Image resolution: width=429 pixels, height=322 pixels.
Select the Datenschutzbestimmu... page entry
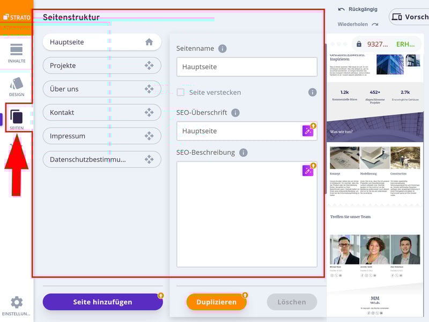102,159
